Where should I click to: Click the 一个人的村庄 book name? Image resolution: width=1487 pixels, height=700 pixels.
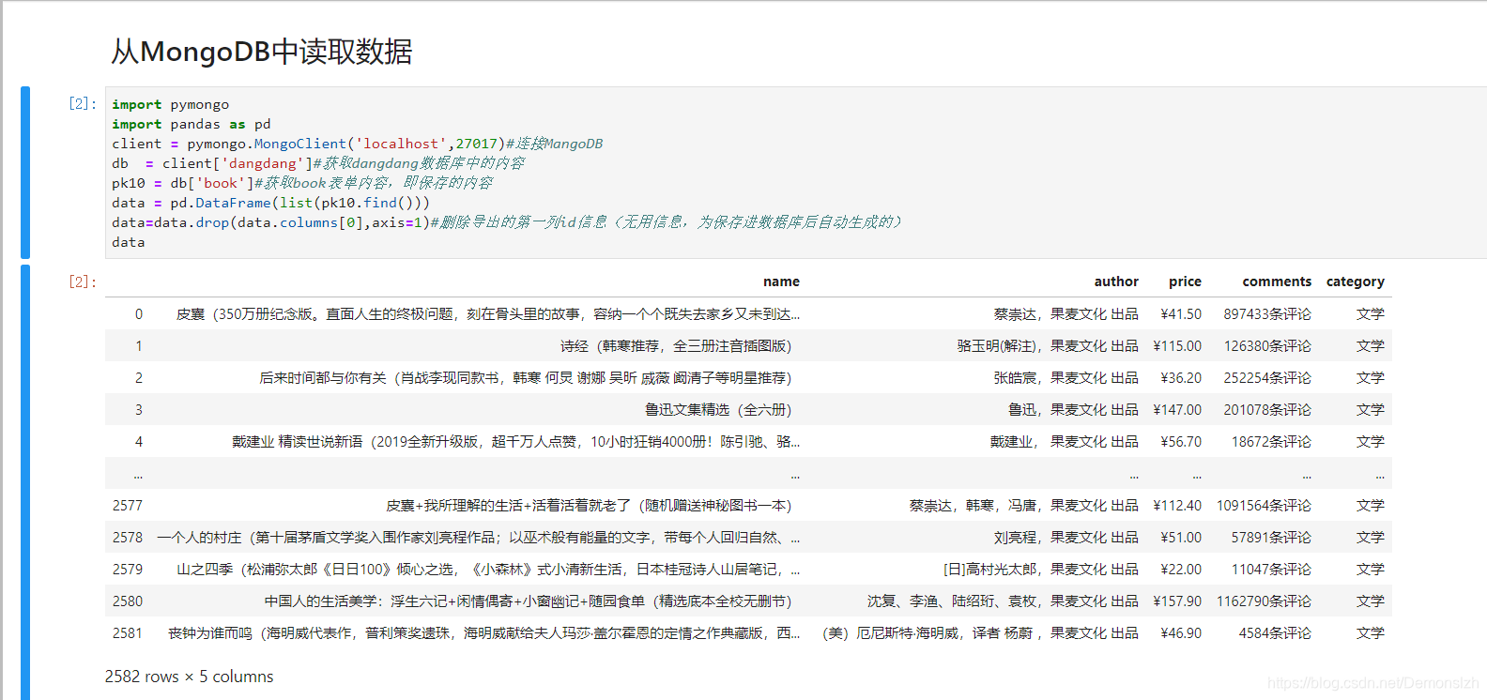(479, 538)
